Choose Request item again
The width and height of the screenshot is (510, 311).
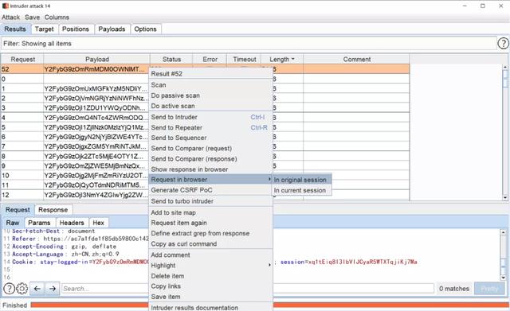coord(210,223)
